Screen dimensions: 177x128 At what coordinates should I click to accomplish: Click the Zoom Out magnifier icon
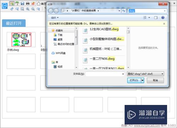coord(33,9)
